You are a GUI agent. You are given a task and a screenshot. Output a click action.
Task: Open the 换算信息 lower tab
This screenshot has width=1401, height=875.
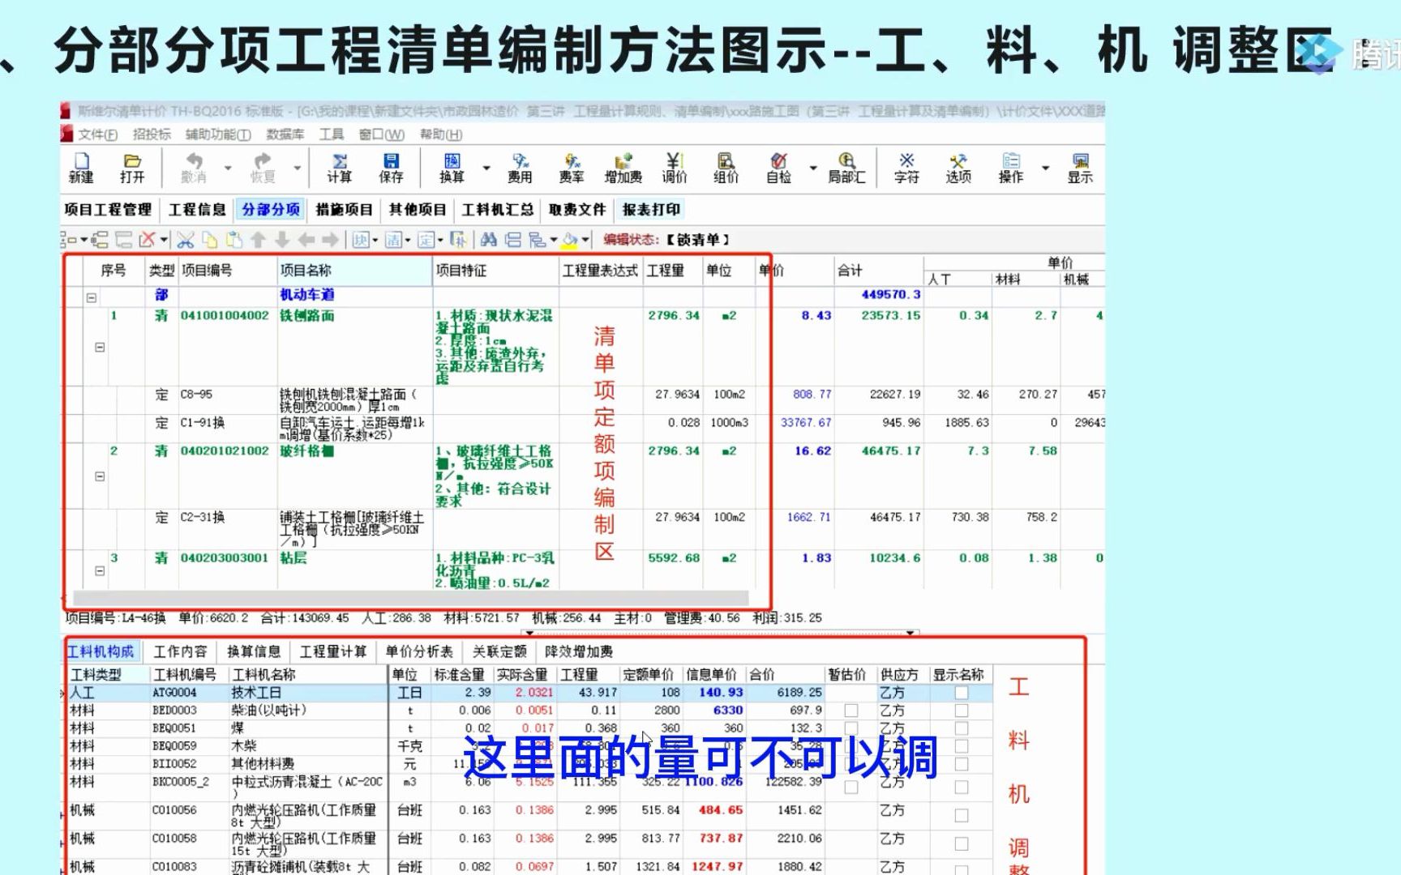point(254,651)
